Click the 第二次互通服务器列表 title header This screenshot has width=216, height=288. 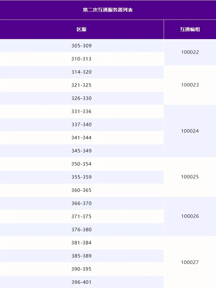click(x=108, y=10)
